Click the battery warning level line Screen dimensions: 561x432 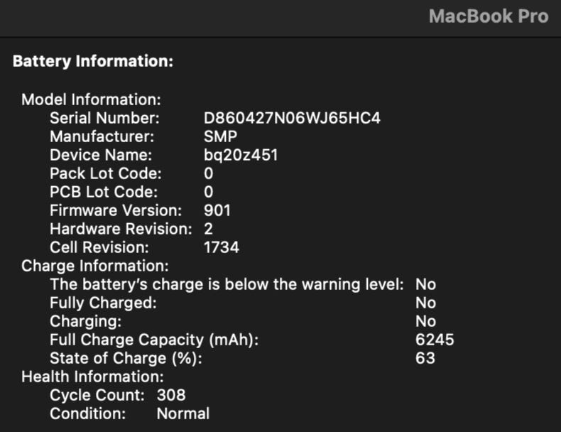point(227,284)
